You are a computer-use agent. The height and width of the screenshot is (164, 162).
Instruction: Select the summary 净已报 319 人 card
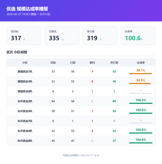(100, 36)
